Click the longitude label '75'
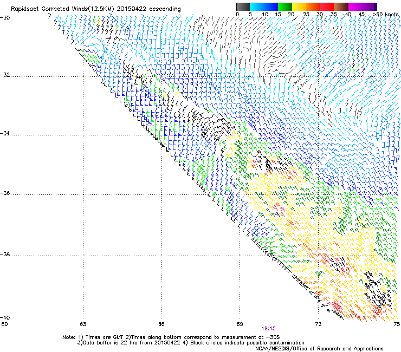The width and height of the screenshot is (401, 352). tap(397, 324)
